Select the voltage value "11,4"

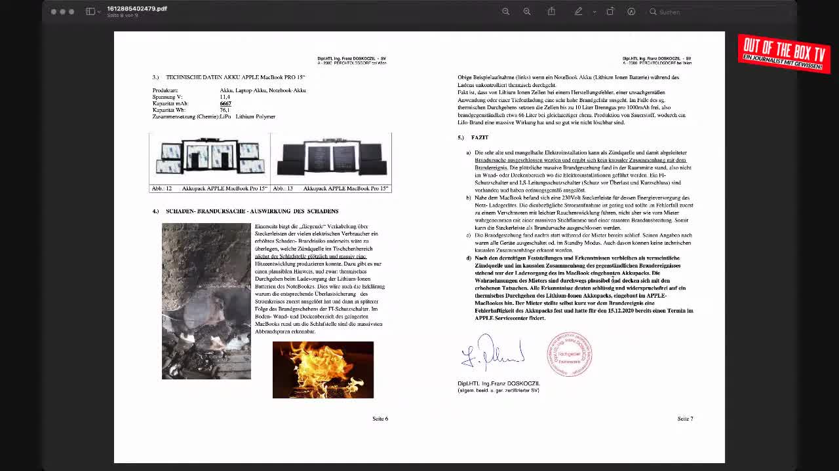[225, 97]
